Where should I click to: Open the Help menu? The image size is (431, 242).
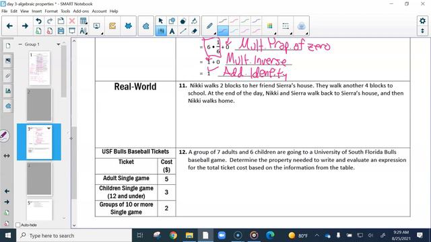click(x=114, y=11)
